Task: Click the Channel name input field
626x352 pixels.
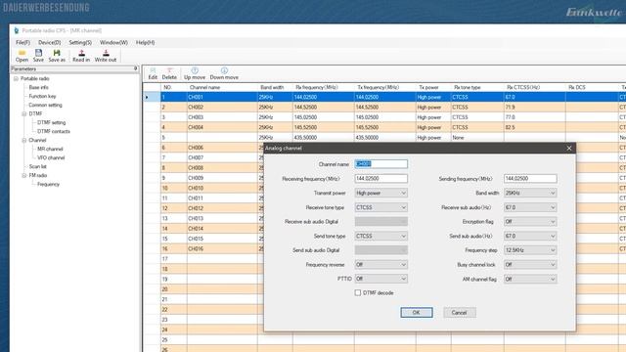Action: click(380, 164)
